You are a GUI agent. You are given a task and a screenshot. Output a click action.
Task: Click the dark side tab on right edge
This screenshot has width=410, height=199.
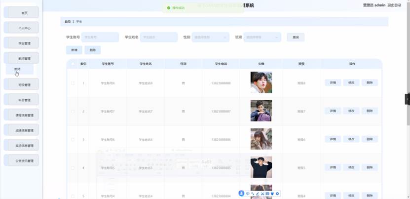(x=408, y=99)
